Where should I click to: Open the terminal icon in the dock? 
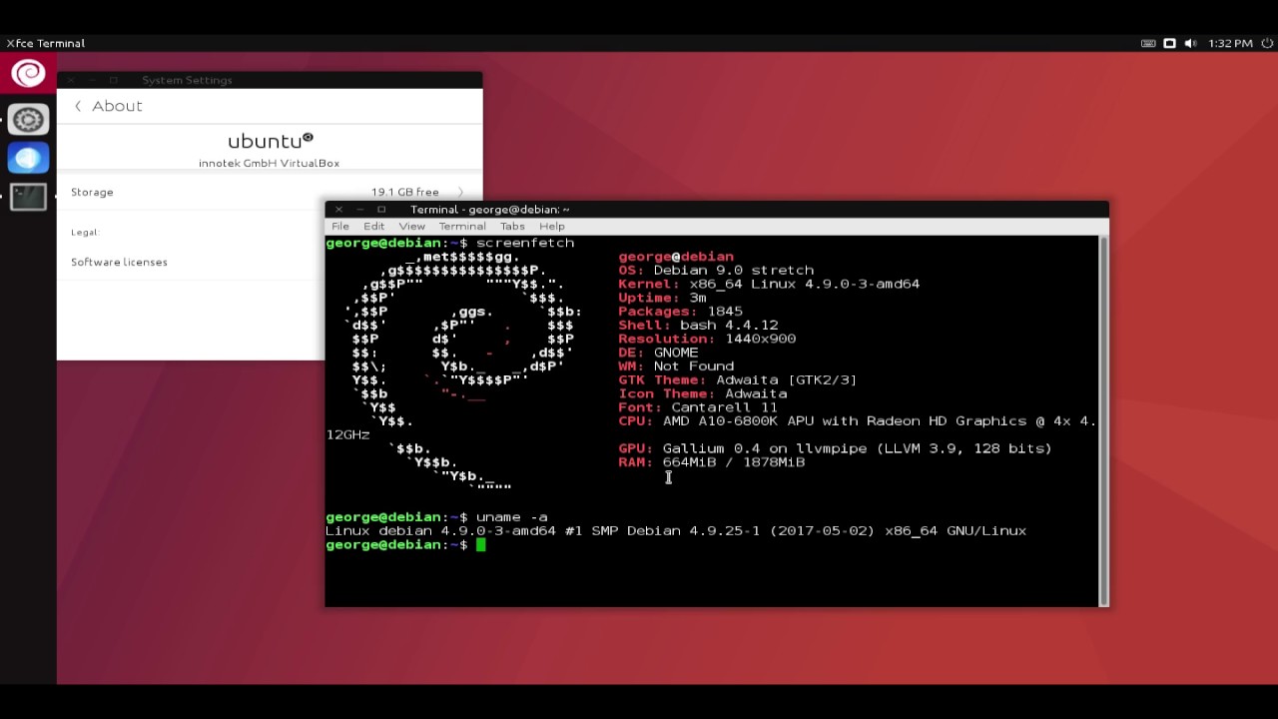click(x=28, y=197)
